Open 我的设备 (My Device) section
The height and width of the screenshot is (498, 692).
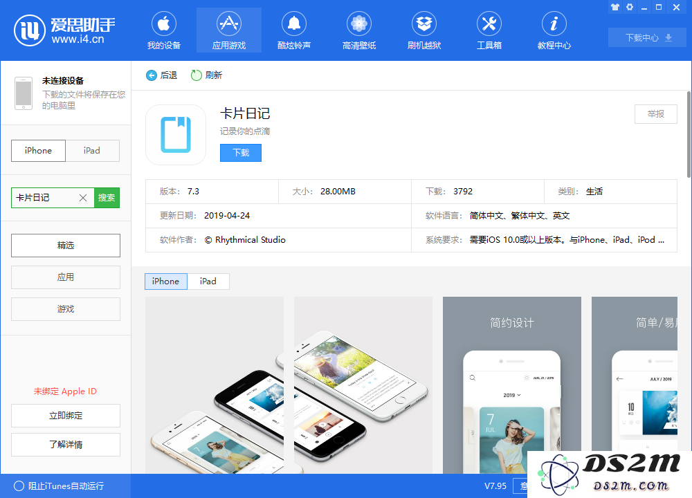164,30
